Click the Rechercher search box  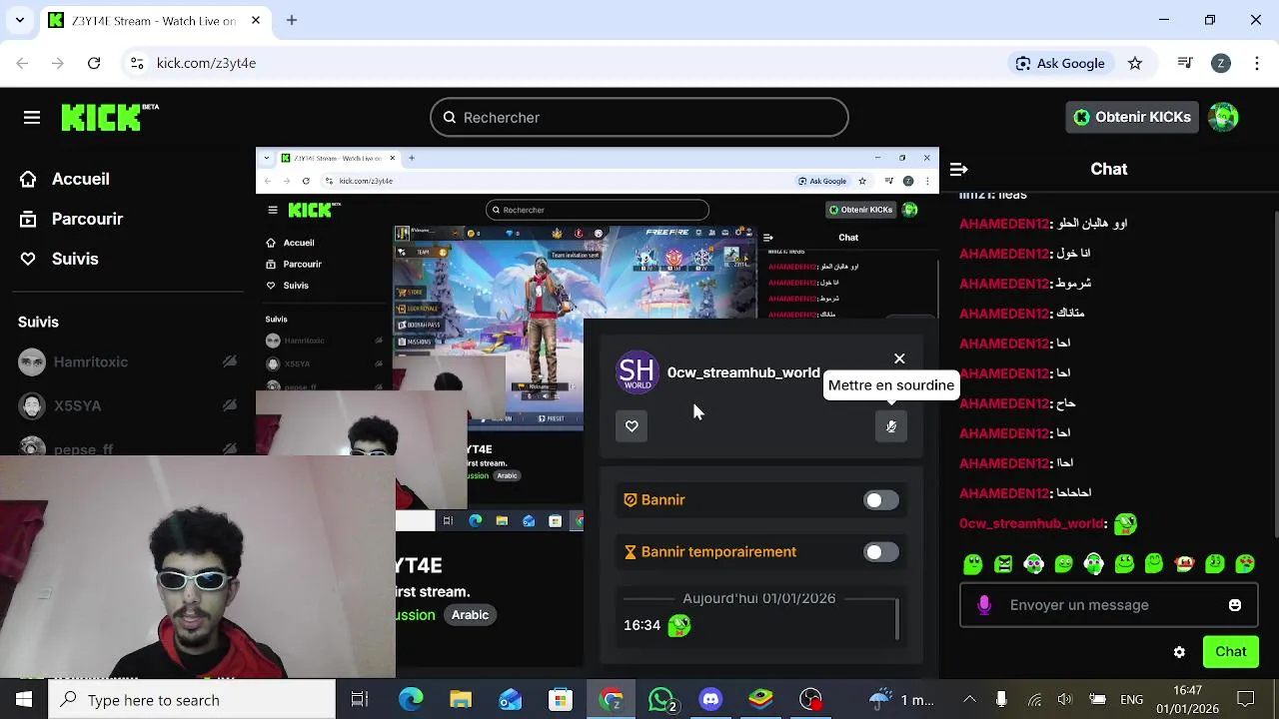click(639, 118)
